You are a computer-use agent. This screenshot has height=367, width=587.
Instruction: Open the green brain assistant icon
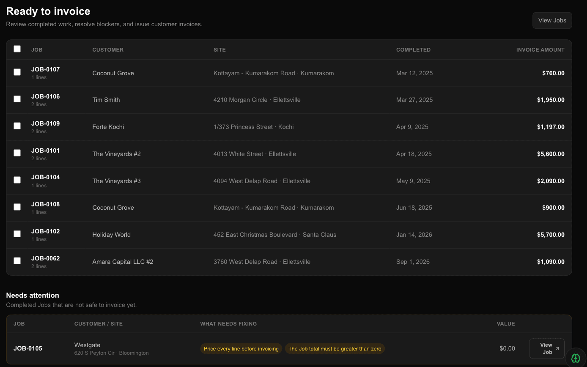[x=576, y=358]
